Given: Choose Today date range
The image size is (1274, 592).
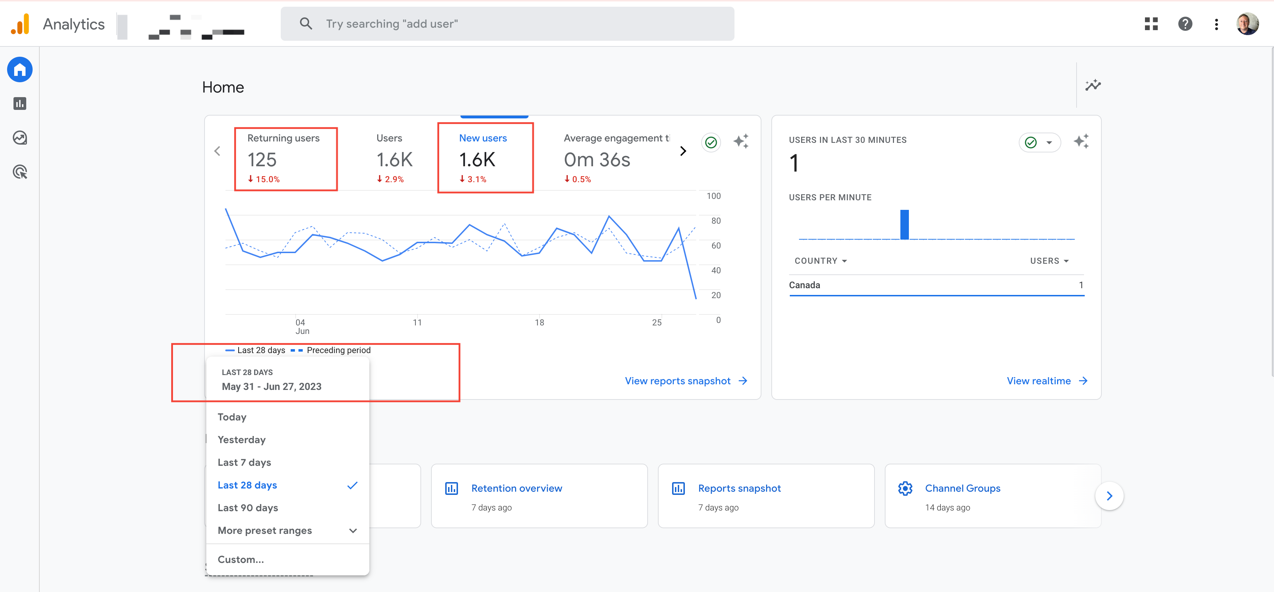Looking at the screenshot, I should (287, 418).
